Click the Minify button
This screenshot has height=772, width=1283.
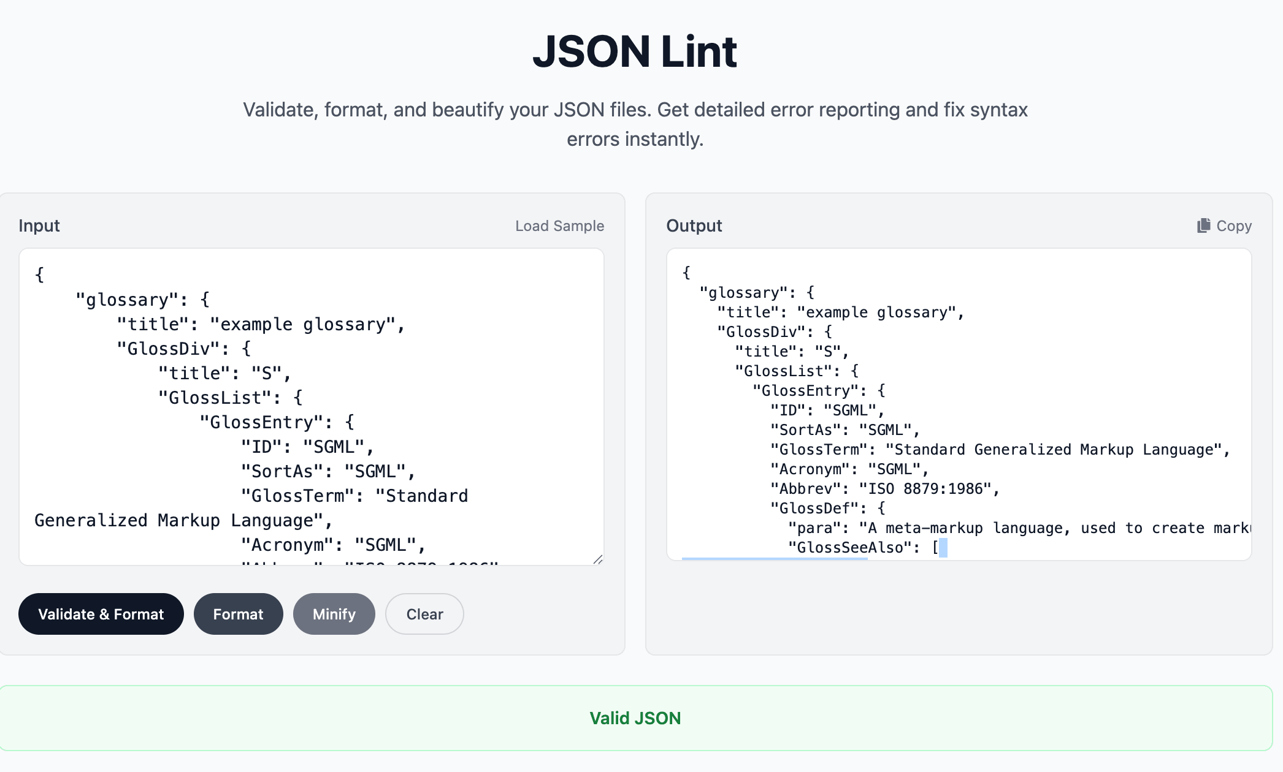point(334,613)
